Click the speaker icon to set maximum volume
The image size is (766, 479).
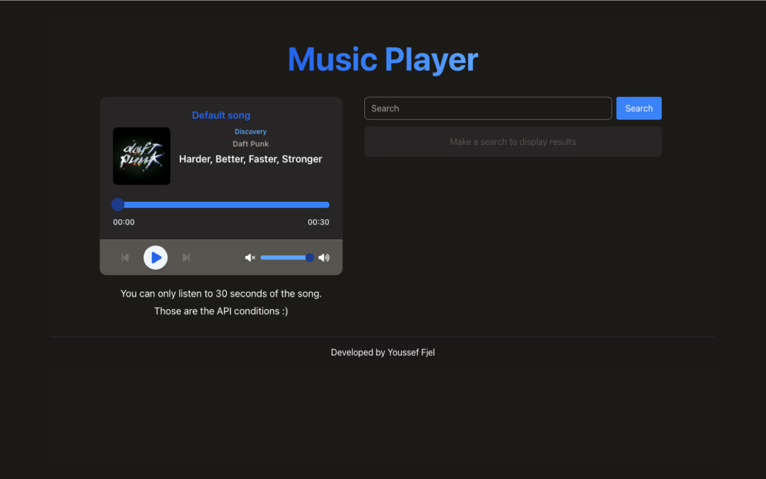(x=324, y=258)
